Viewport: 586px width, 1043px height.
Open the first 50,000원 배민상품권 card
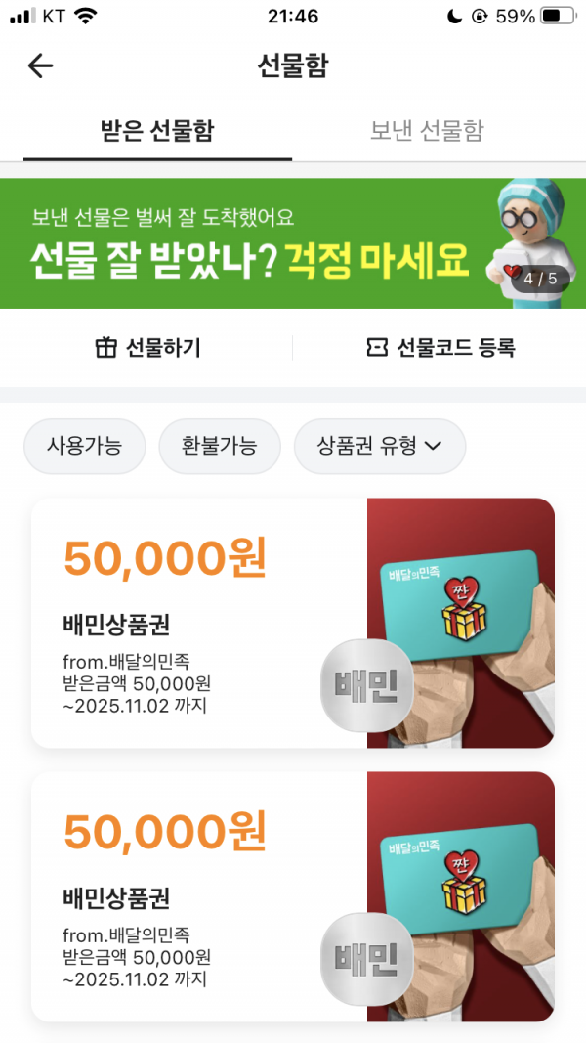(x=293, y=624)
